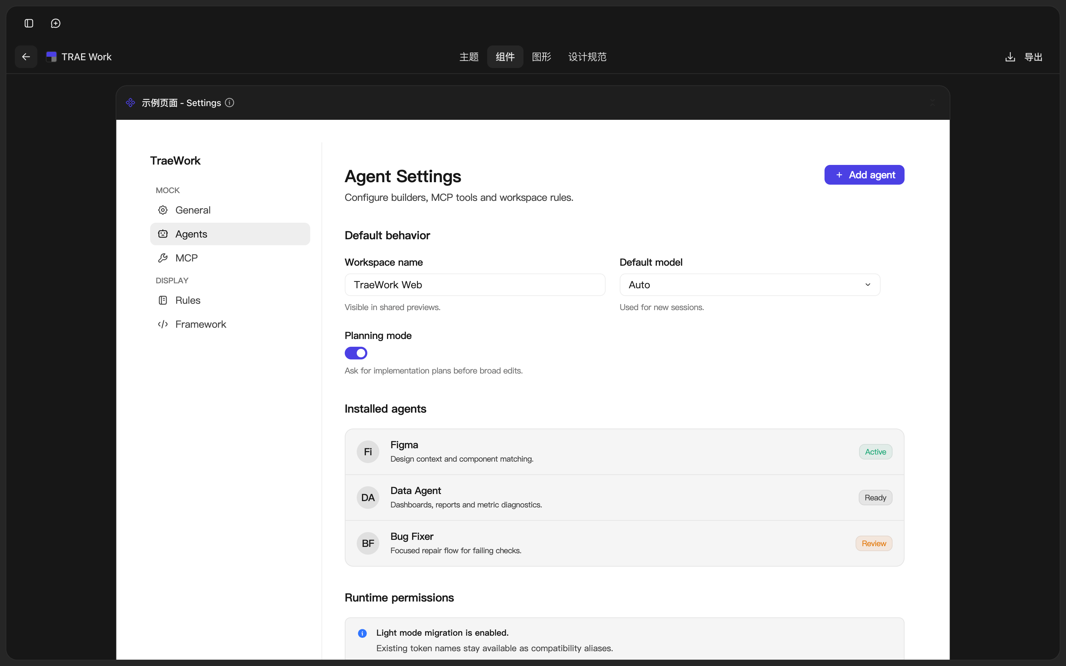
Task: Click the blue info icon in migration notice
Action: click(362, 634)
